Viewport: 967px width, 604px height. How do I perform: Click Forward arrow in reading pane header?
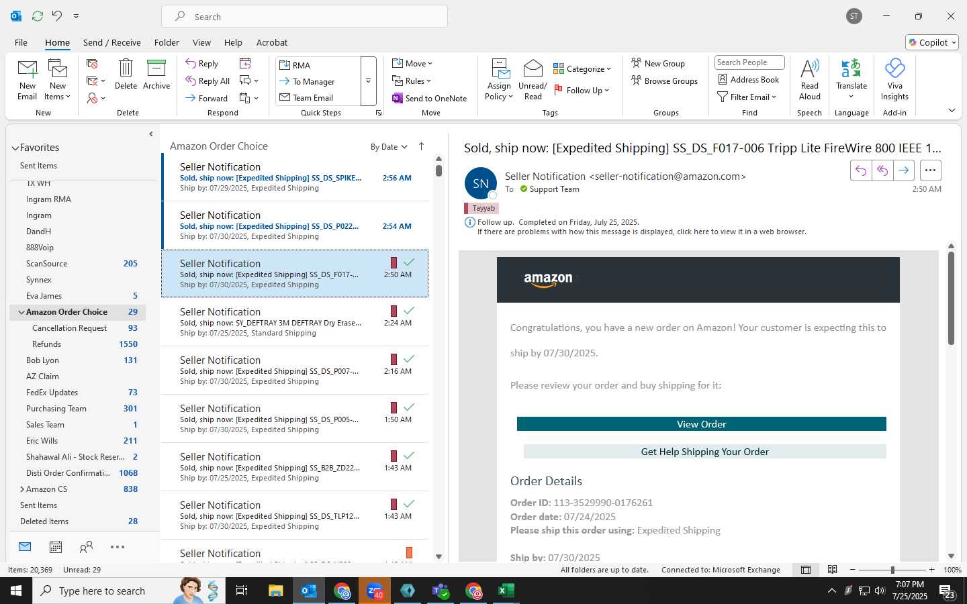(x=904, y=170)
